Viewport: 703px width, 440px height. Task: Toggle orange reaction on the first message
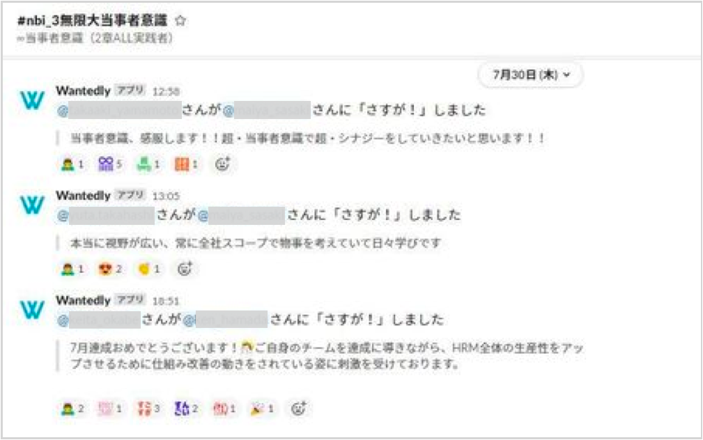click(187, 164)
